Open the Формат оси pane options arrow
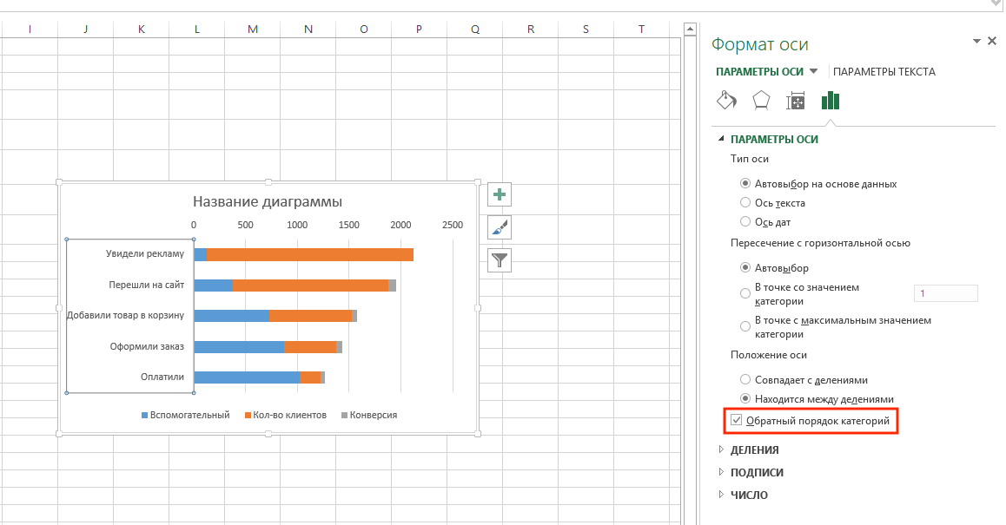The width and height of the screenshot is (1006, 525). point(976,41)
